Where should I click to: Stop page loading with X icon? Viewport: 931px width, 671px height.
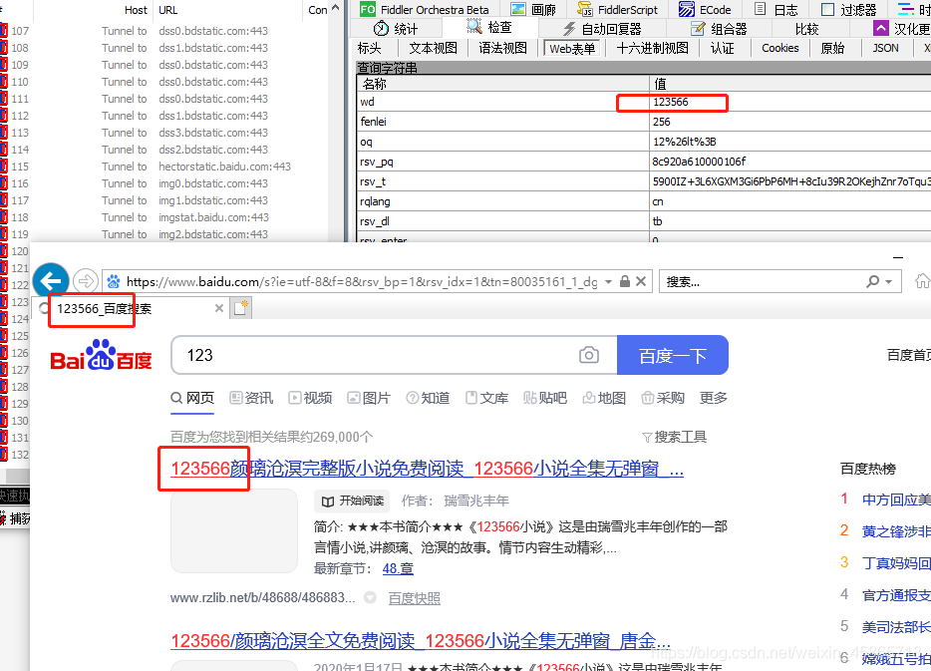[x=641, y=281]
